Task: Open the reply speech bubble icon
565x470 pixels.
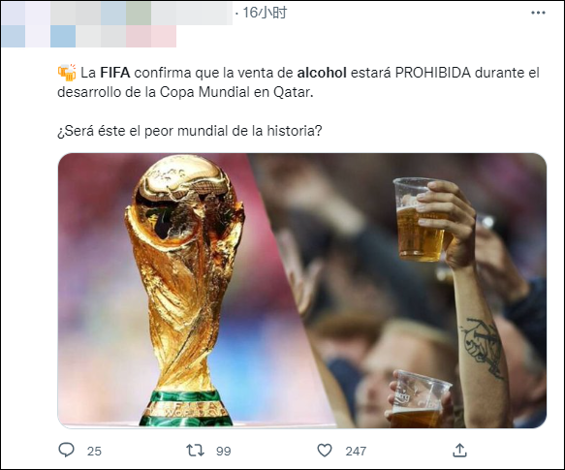Action: coord(66,451)
